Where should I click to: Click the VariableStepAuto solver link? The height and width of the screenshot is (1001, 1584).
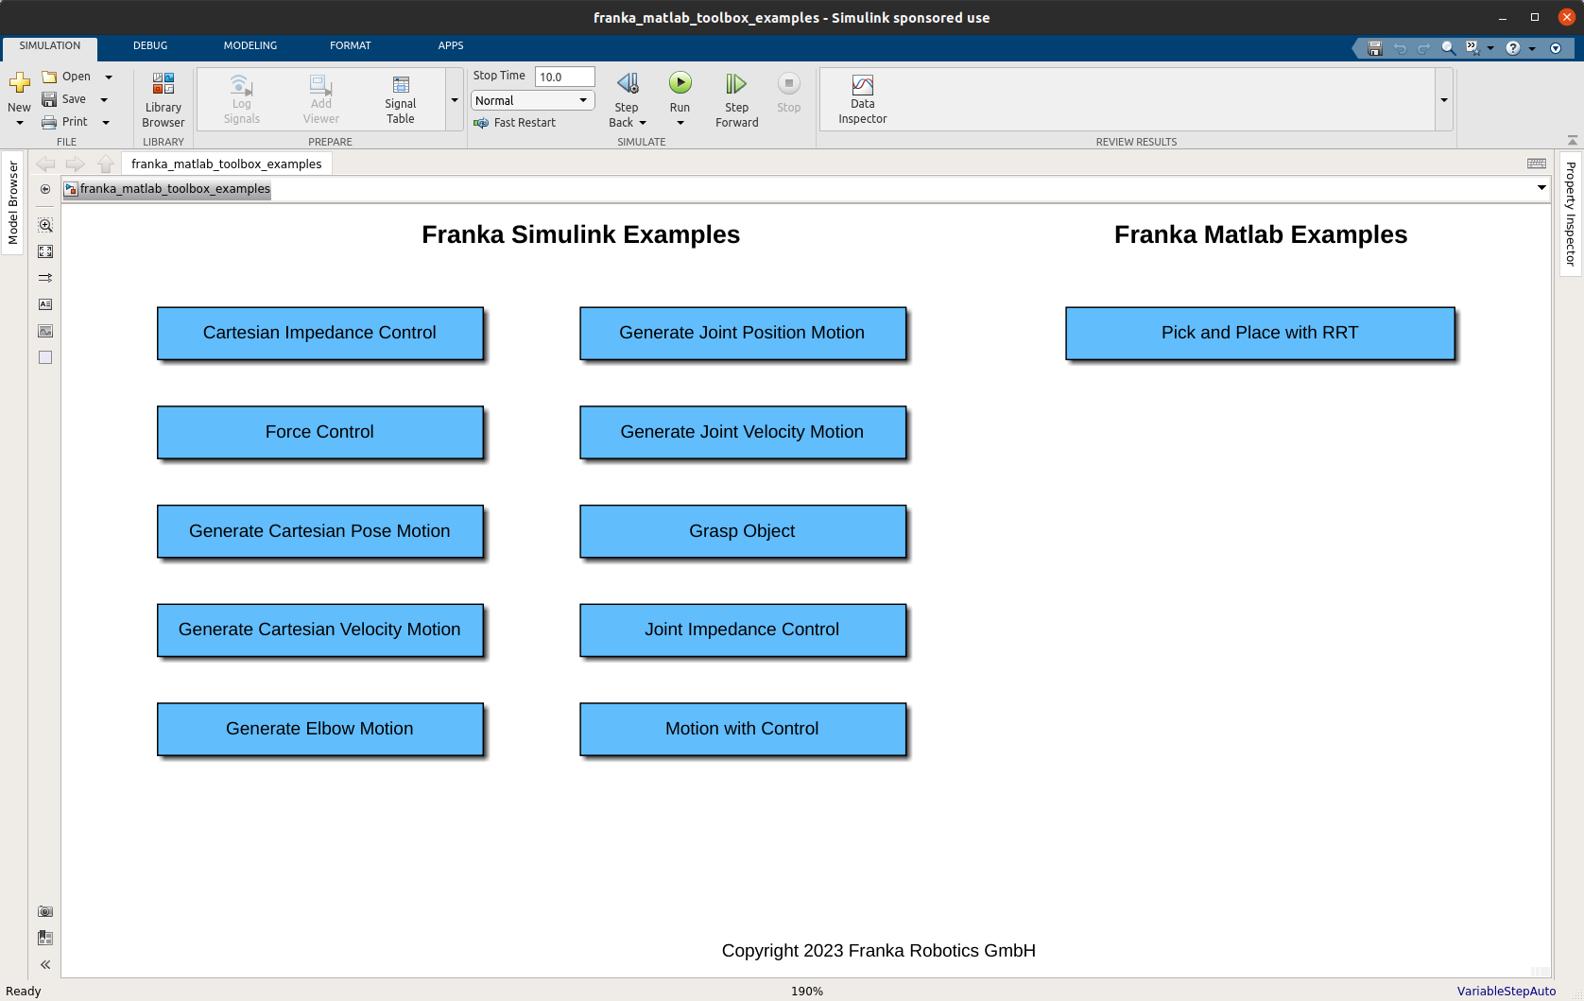pos(1507,991)
